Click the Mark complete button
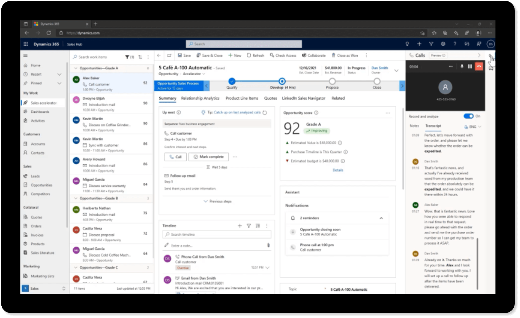The image size is (520, 318). point(208,157)
